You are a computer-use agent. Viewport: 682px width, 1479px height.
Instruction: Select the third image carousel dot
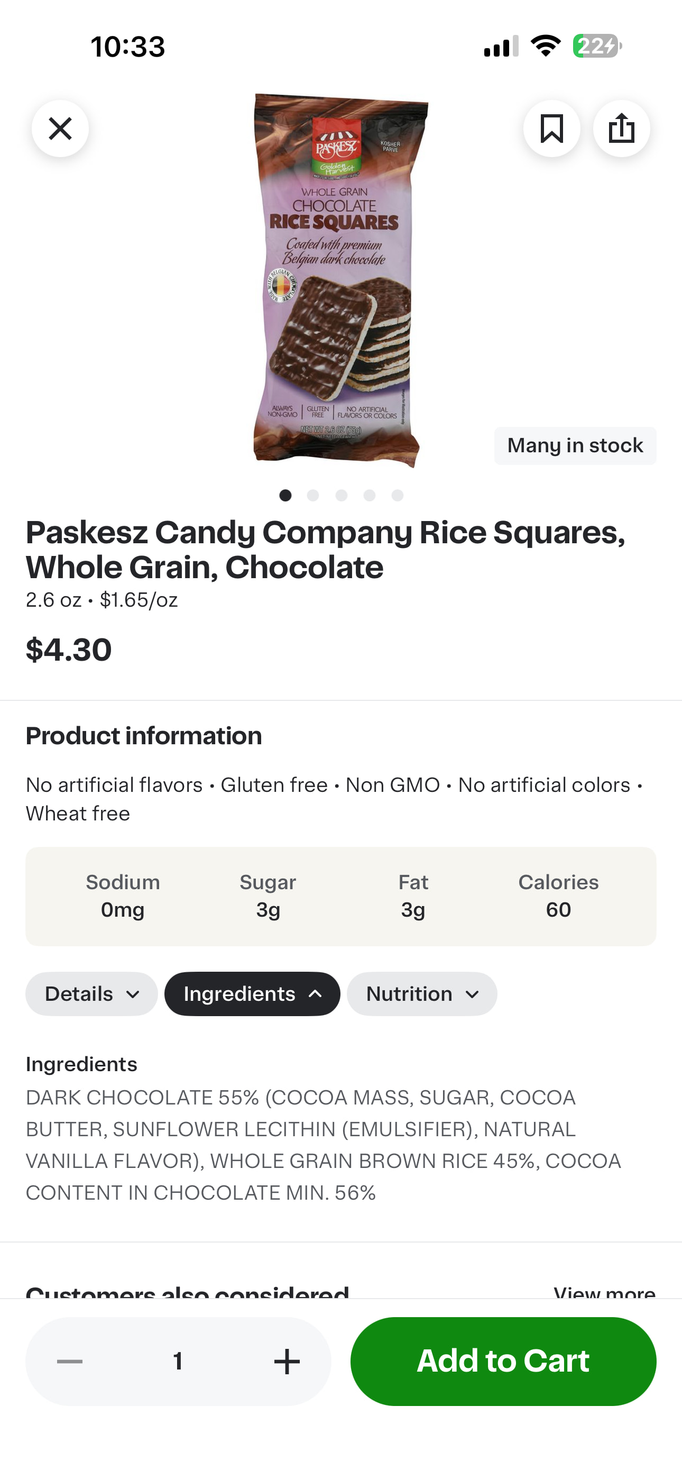pyautogui.click(x=342, y=496)
